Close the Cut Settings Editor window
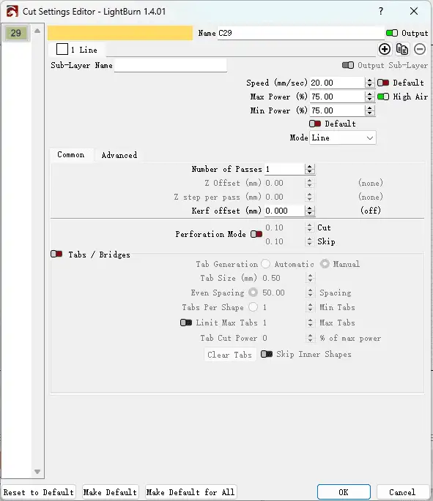Image resolution: width=433 pixels, height=501 pixels. [x=414, y=11]
